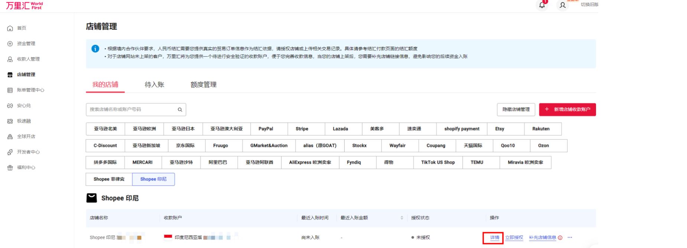The image size is (687, 248).
Task: Open the user profile icon
Action: (563, 5)
